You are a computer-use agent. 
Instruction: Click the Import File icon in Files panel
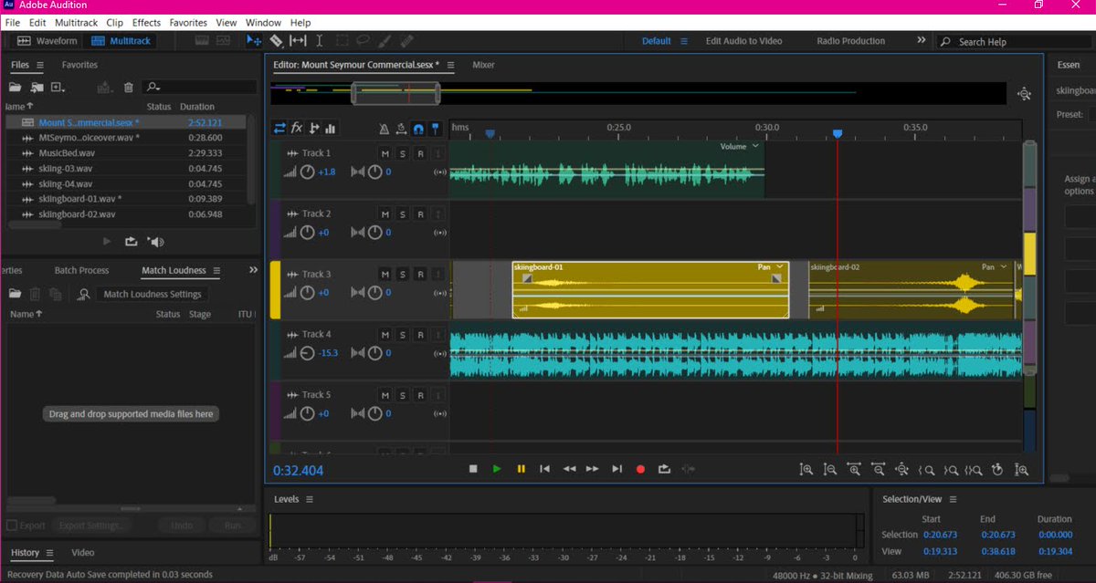[x=37, y=87]
